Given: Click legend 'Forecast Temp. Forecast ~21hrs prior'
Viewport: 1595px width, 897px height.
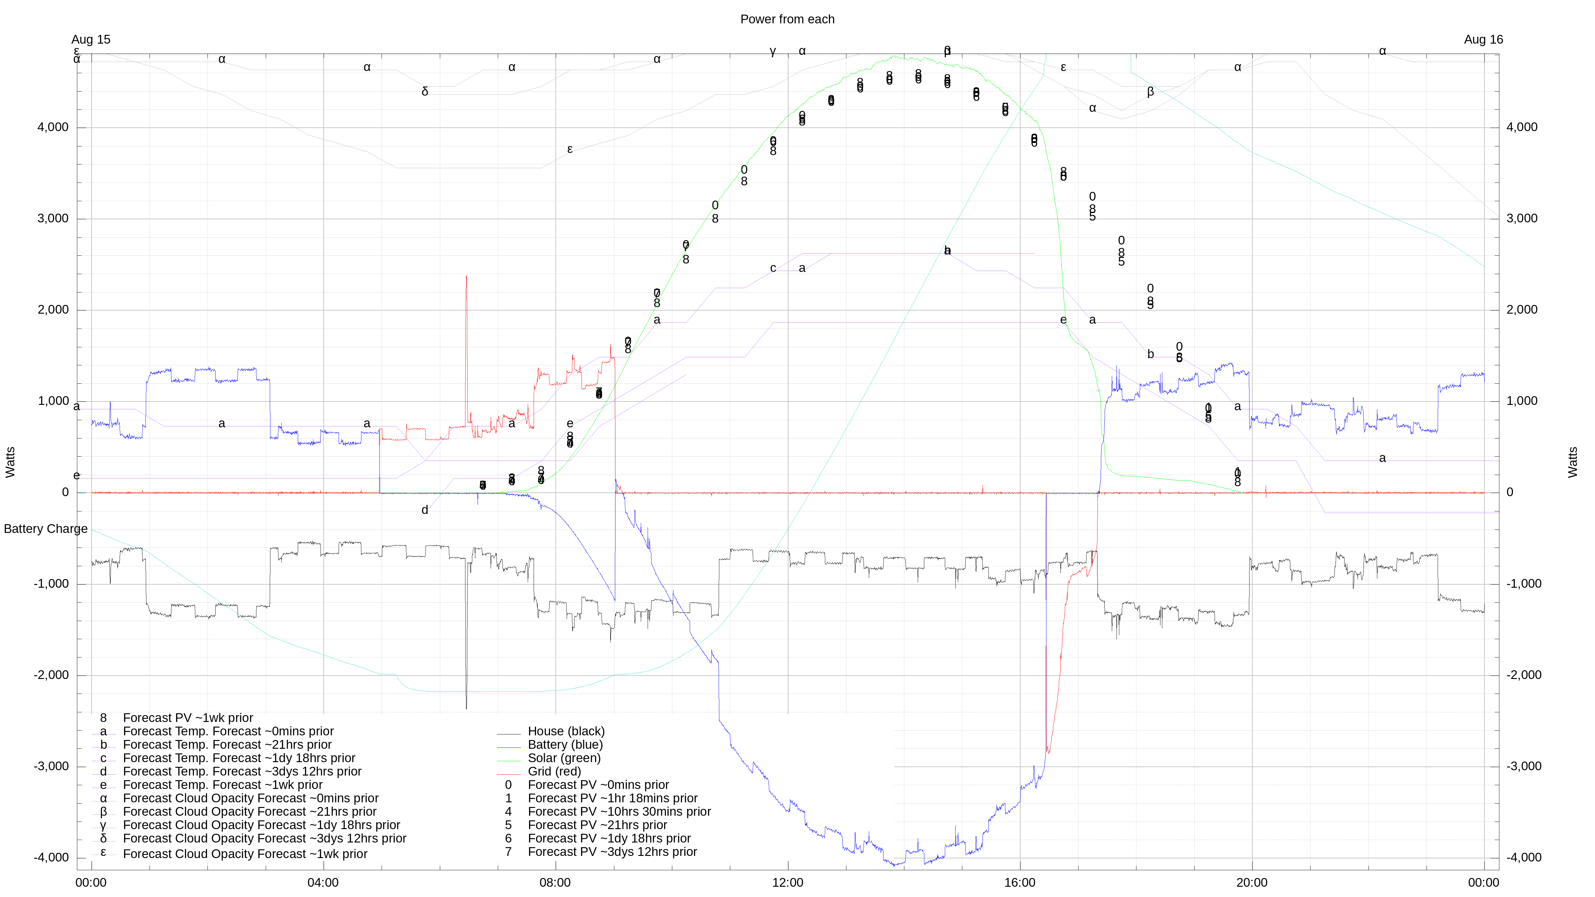Looking at the screenshot, I should tap(227, 745).
